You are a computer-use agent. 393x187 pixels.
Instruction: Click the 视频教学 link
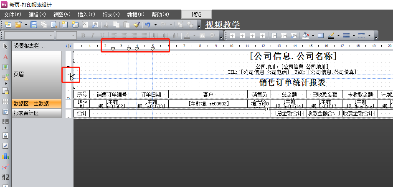pos(223,25)
